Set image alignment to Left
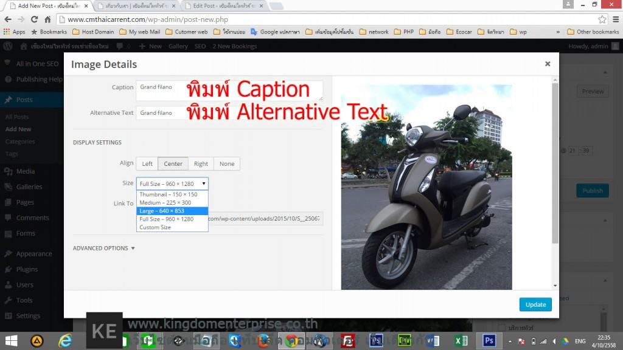The width and height of the screenshot is (623, 350). click(x=146, y=163)
